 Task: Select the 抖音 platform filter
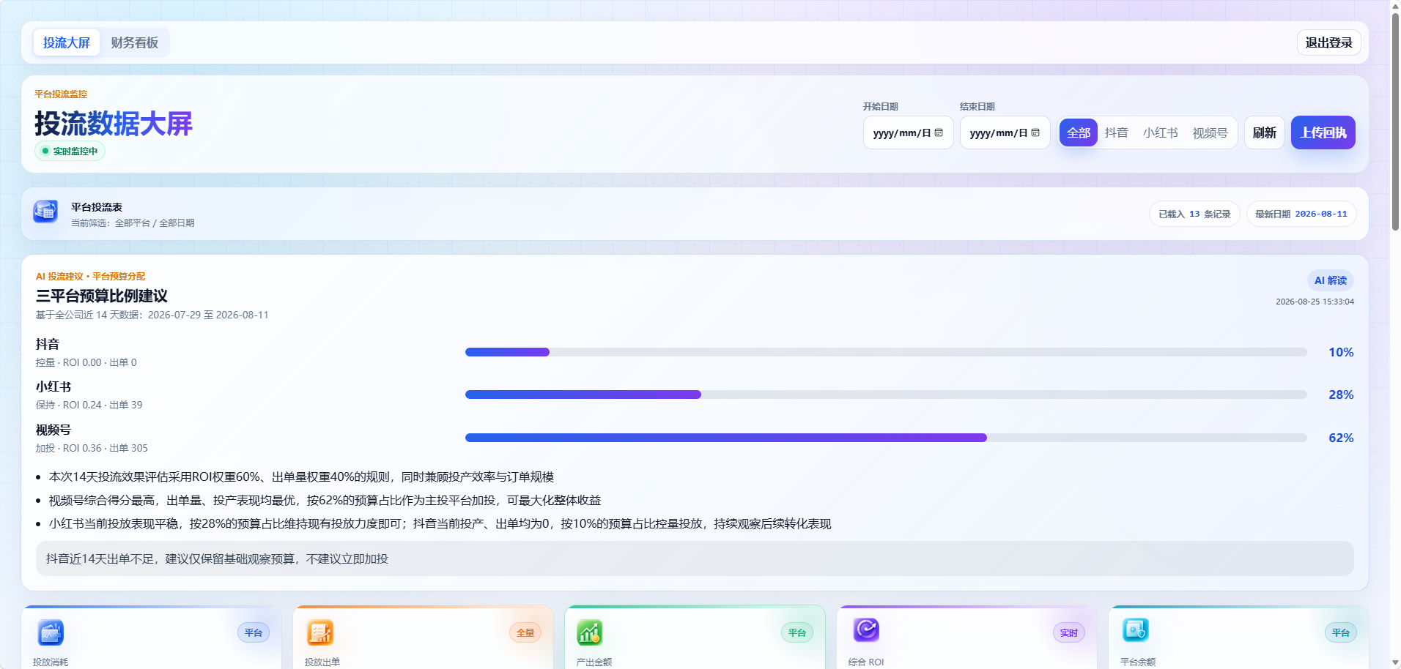1117,132
